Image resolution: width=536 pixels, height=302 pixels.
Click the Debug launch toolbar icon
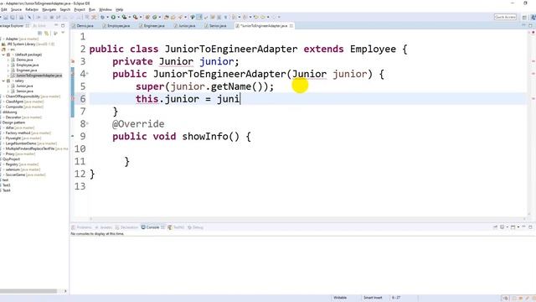tap(102, 17)
